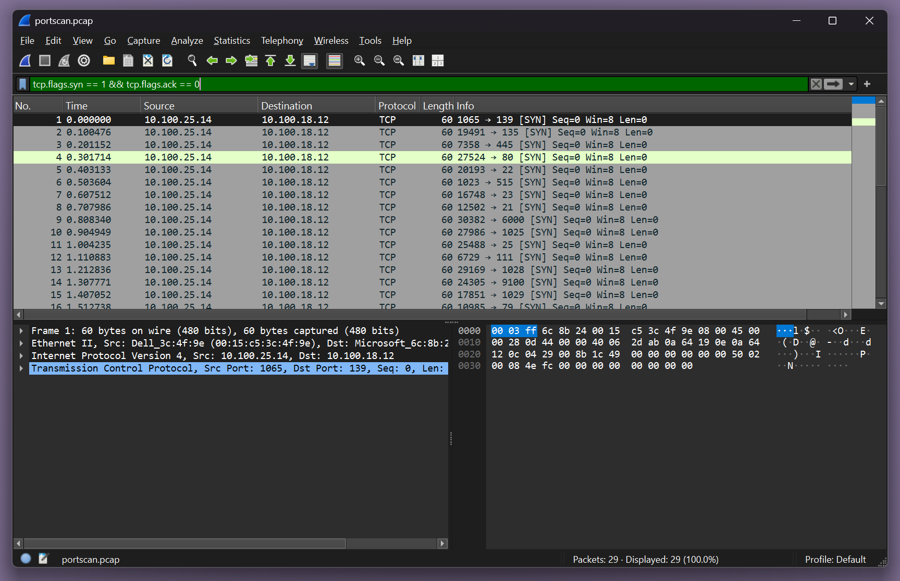Toggle auto-scroll during live capture

tap(310, 61)
